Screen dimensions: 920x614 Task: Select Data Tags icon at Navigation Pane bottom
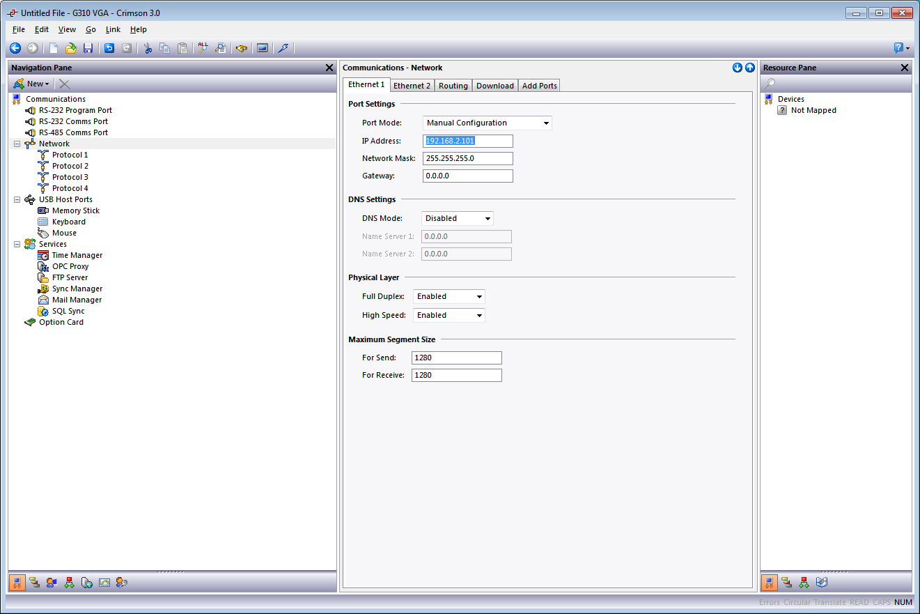coord(34,583)
